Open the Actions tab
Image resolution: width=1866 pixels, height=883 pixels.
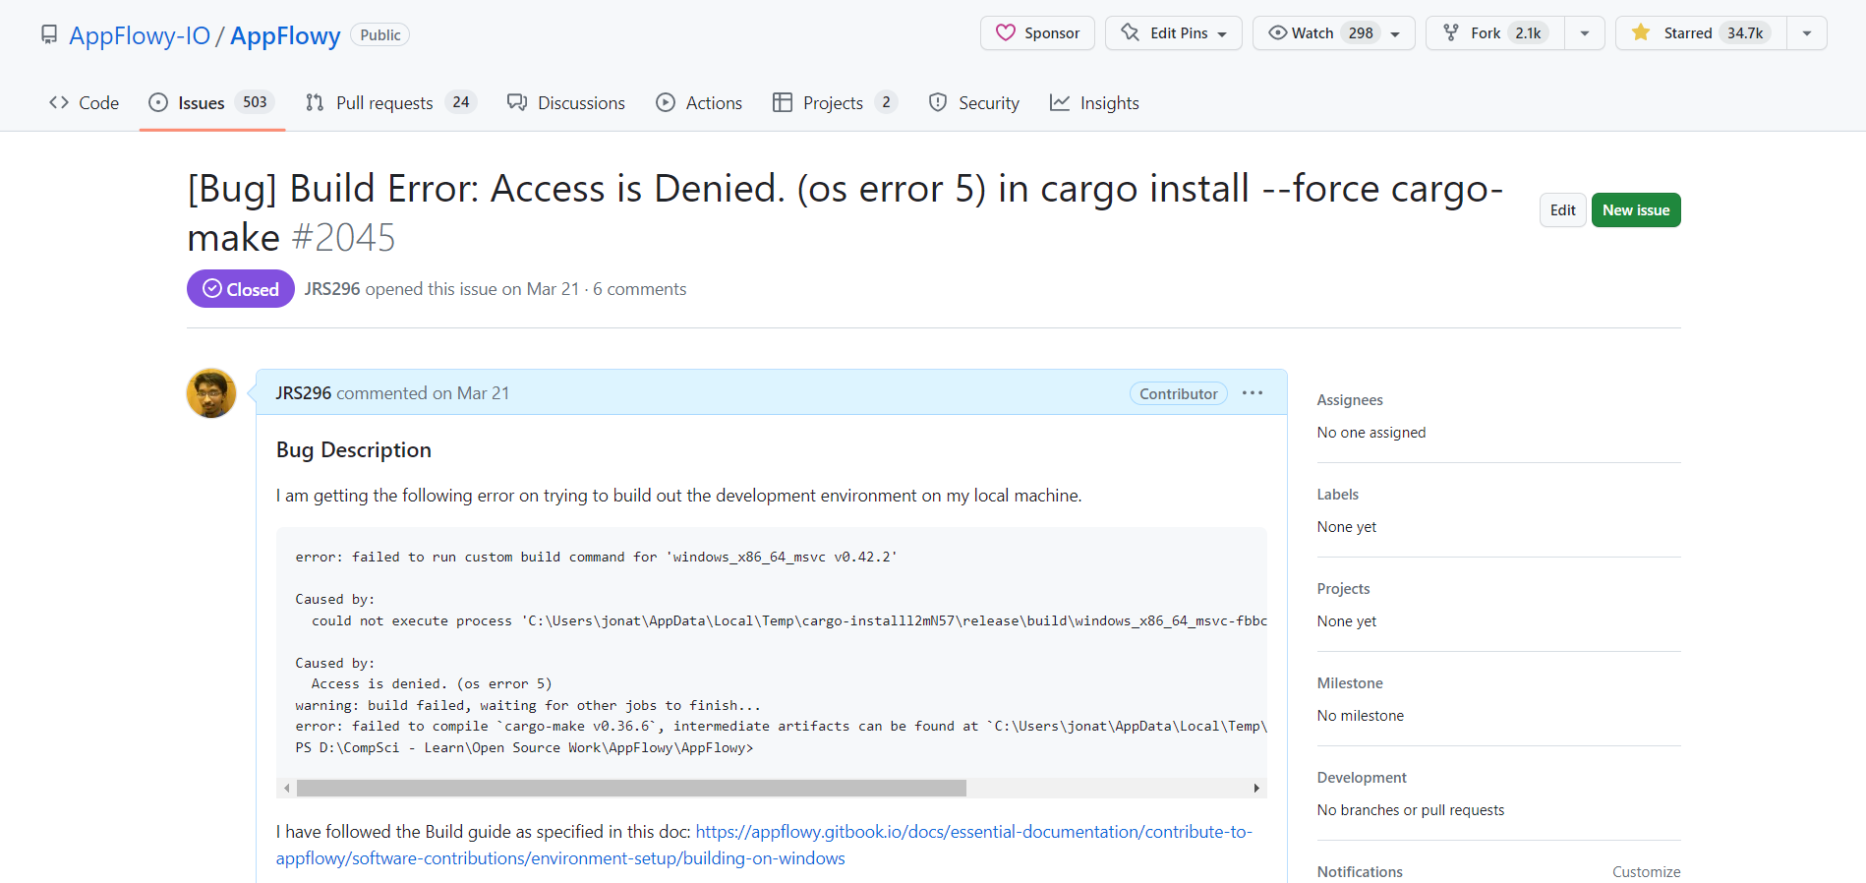pos(699,102)
